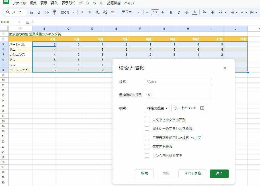
Task: Open the 特定の範囲 scope dropdown
Action: [x=157, y=108]
